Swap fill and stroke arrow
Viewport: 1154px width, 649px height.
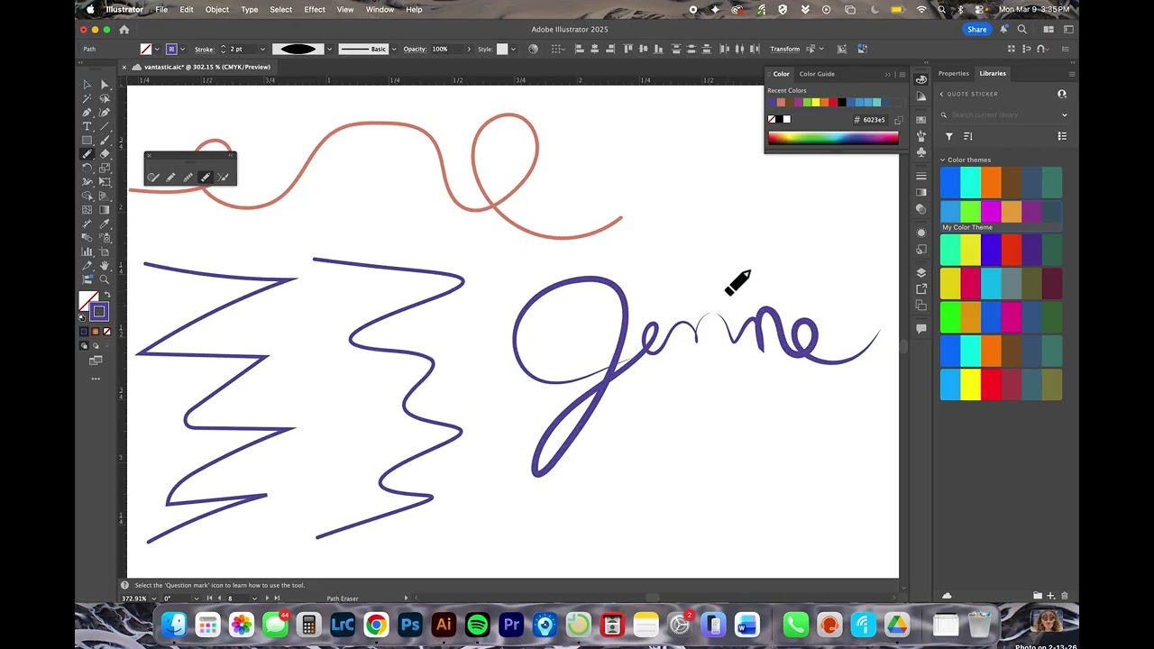(106, 295)
